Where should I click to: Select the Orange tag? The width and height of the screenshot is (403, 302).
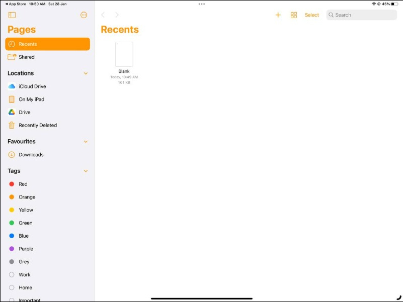48,197
